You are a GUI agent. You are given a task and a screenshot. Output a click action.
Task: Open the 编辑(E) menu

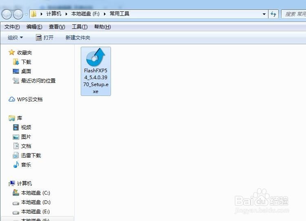tap(34, 27)
